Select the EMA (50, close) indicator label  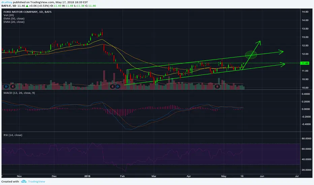click(14, 18)
